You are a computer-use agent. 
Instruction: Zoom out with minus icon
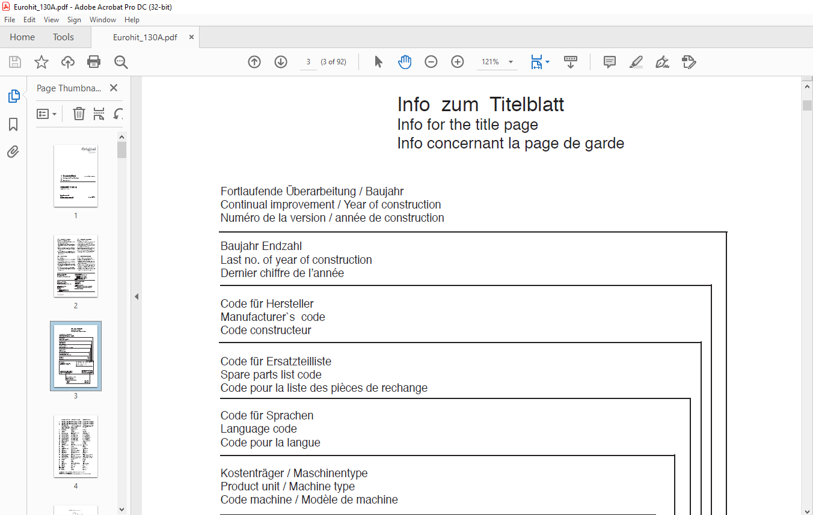pos(431,62)
